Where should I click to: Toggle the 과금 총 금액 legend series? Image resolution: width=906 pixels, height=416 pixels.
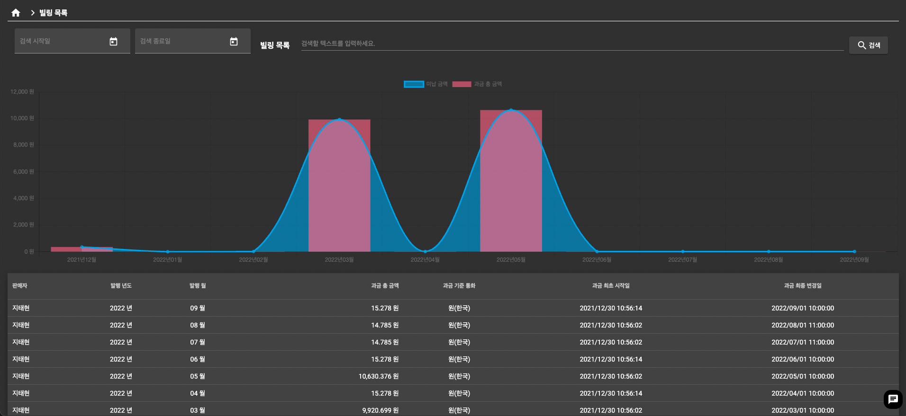coord(477,84)
